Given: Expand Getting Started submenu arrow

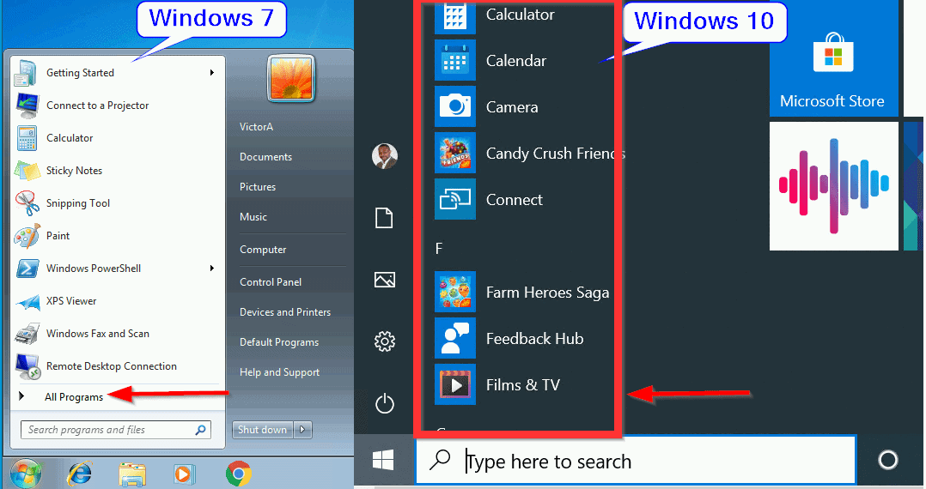Looking at the screenshot, I should (x=212, y=73).
